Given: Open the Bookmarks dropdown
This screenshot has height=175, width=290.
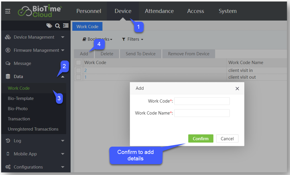Looking at the screenshot, I should (98, 39).
